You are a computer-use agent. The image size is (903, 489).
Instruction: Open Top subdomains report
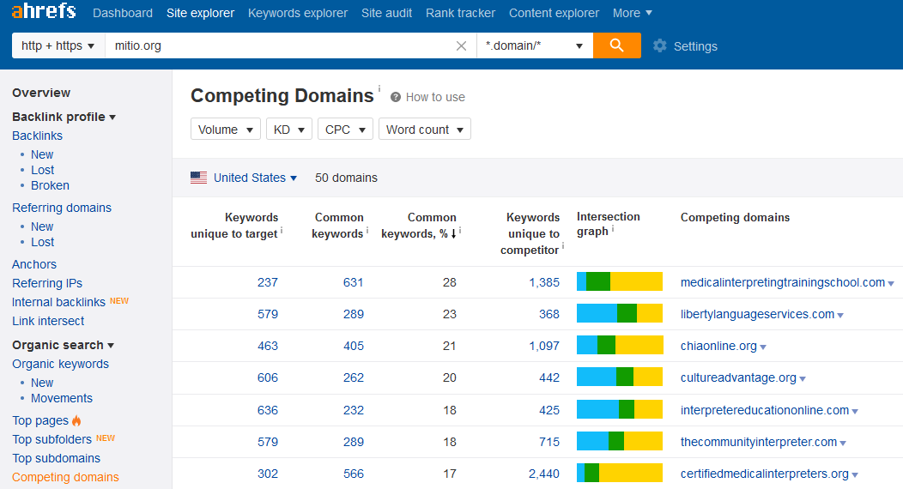(57, 458)
